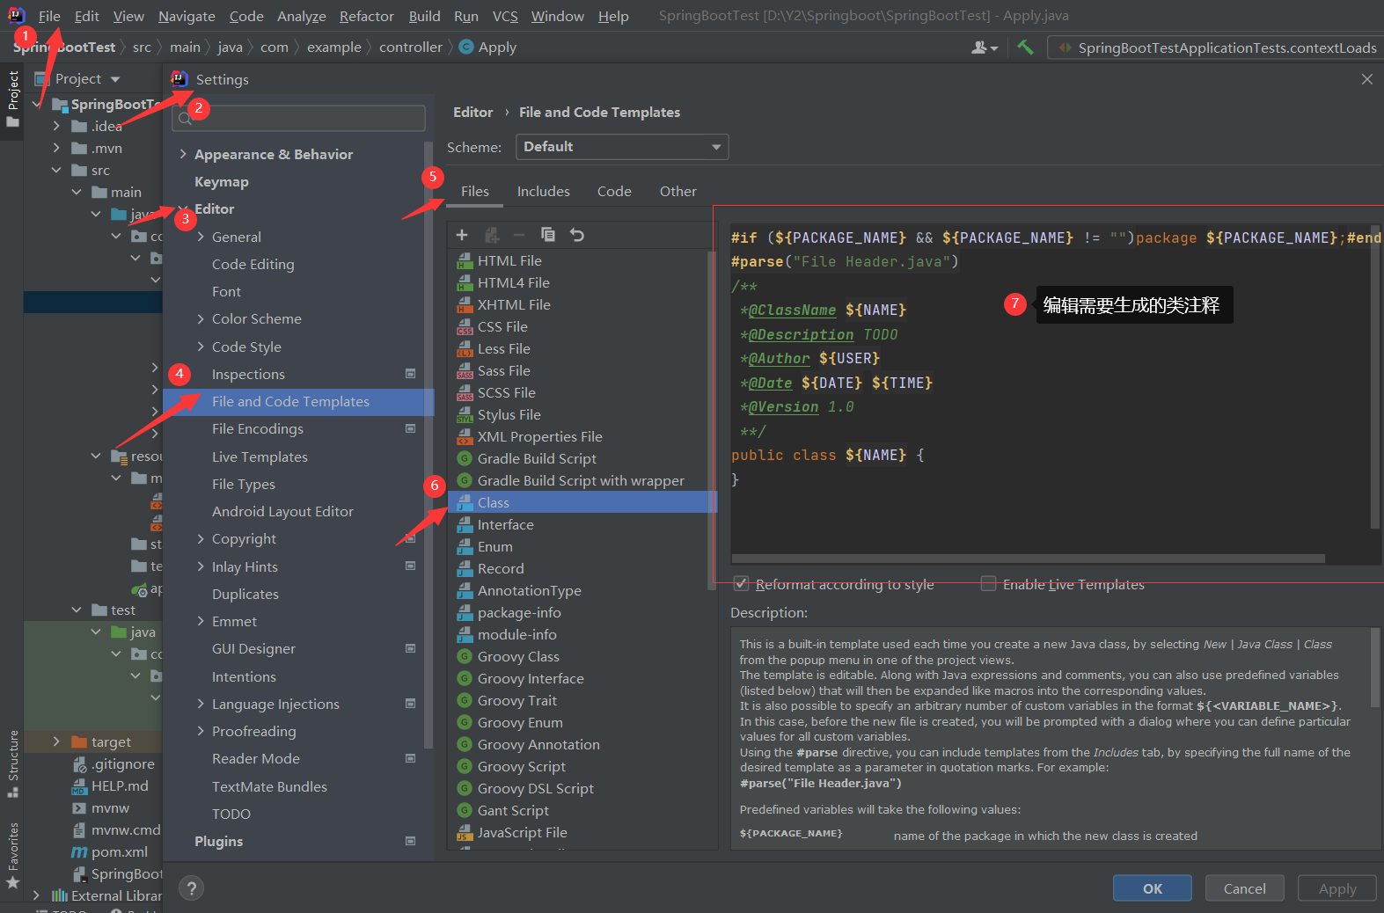
Task: Expand the Language Injections node
Action: pyautogui.click(x=201, y=704)
